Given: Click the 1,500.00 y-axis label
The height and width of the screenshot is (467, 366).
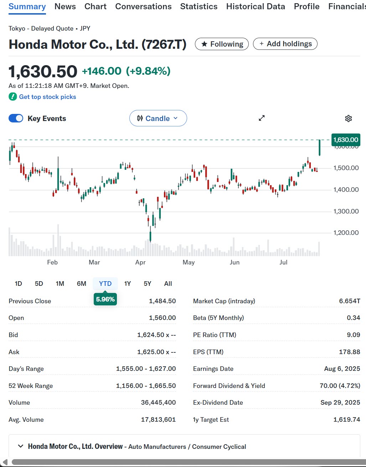Looking at the screenshot, I should (x=346, y=168).
